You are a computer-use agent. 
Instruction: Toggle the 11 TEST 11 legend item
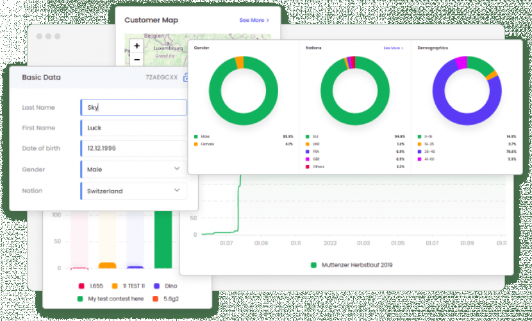point(115,286)
